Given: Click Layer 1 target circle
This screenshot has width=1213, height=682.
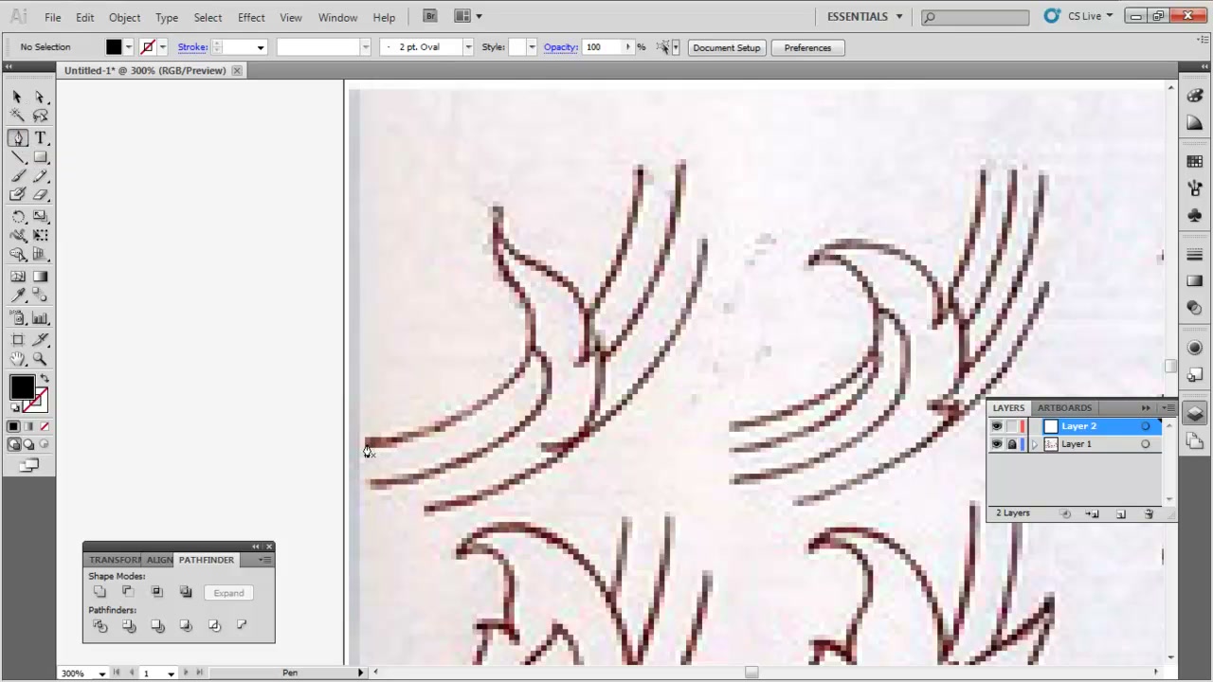Looking at the screenshot, I should point(1146,444).
